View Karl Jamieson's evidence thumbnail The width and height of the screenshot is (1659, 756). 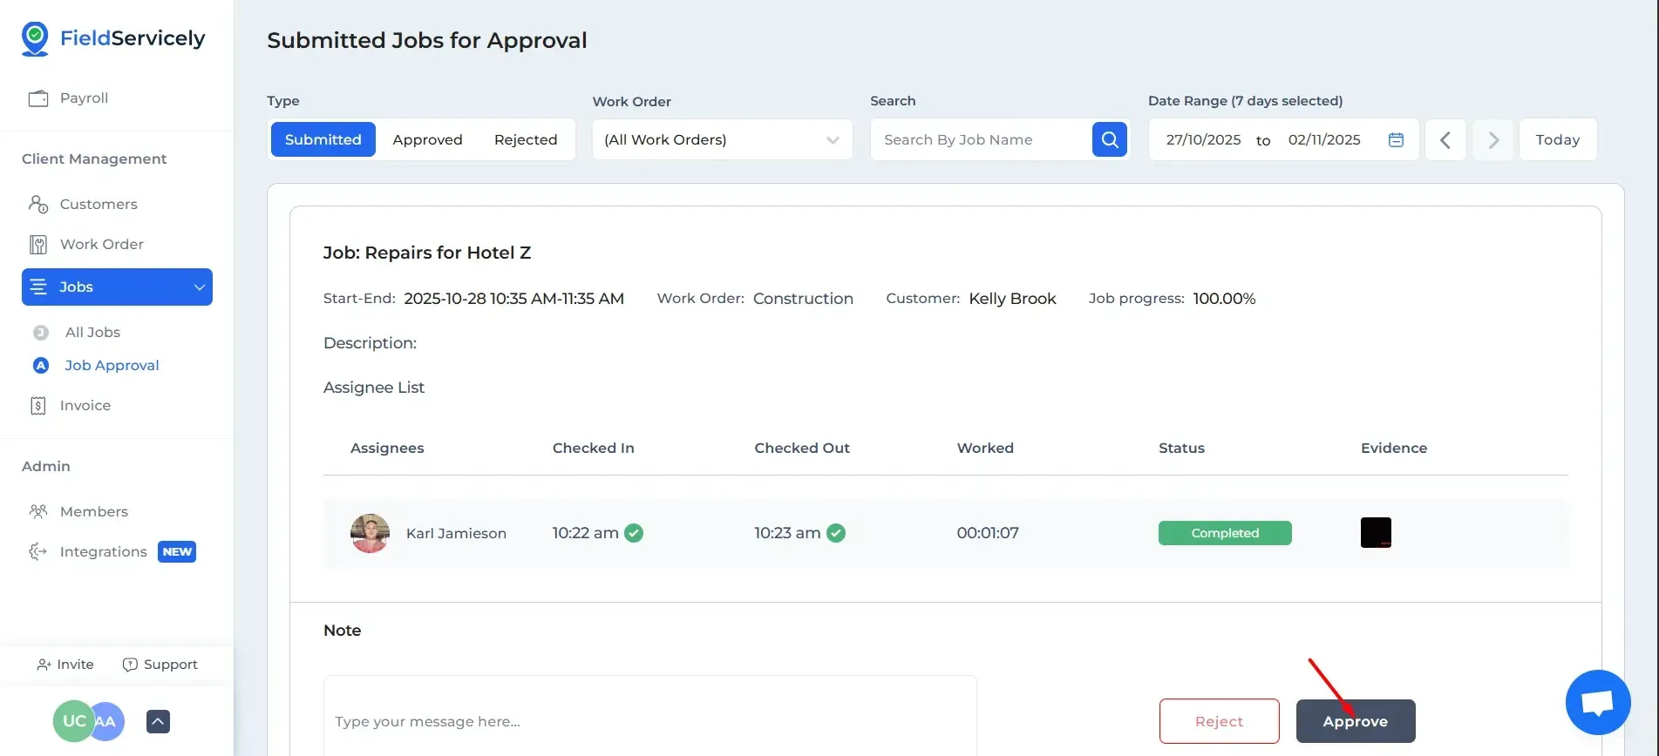pos(1376,533)
